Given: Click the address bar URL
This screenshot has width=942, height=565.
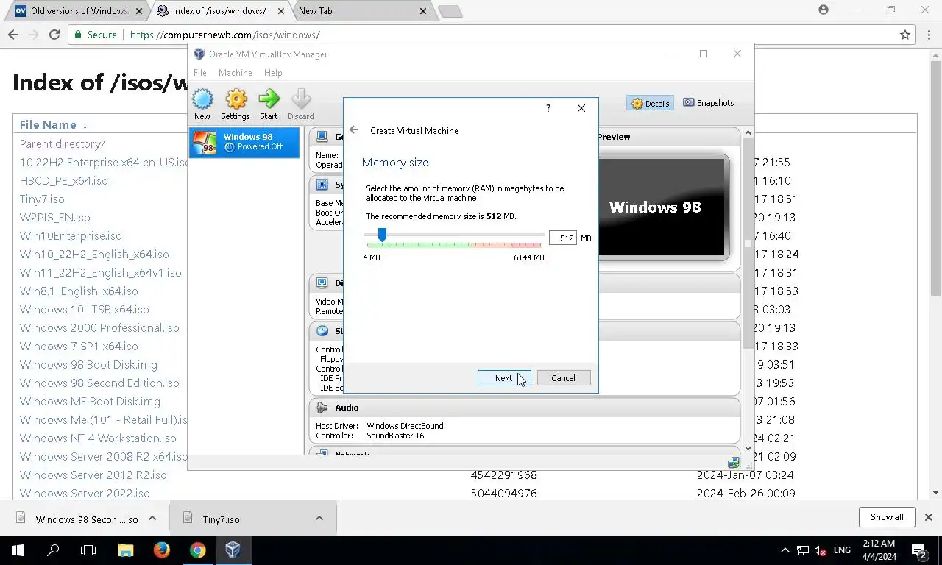Looking at the screenshot, I should (x=224, y=35).
